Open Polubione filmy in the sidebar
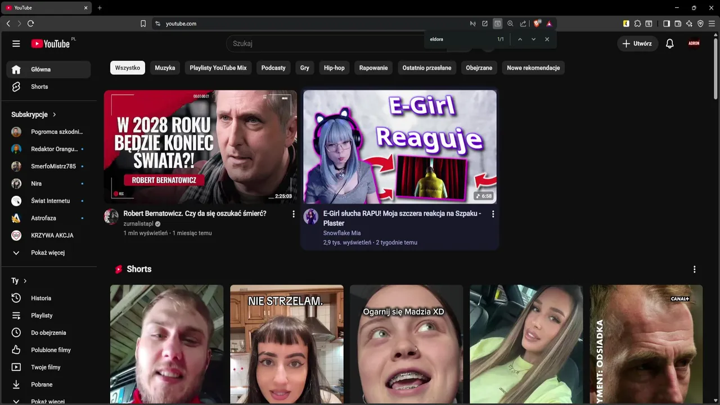 pos(48,350)
